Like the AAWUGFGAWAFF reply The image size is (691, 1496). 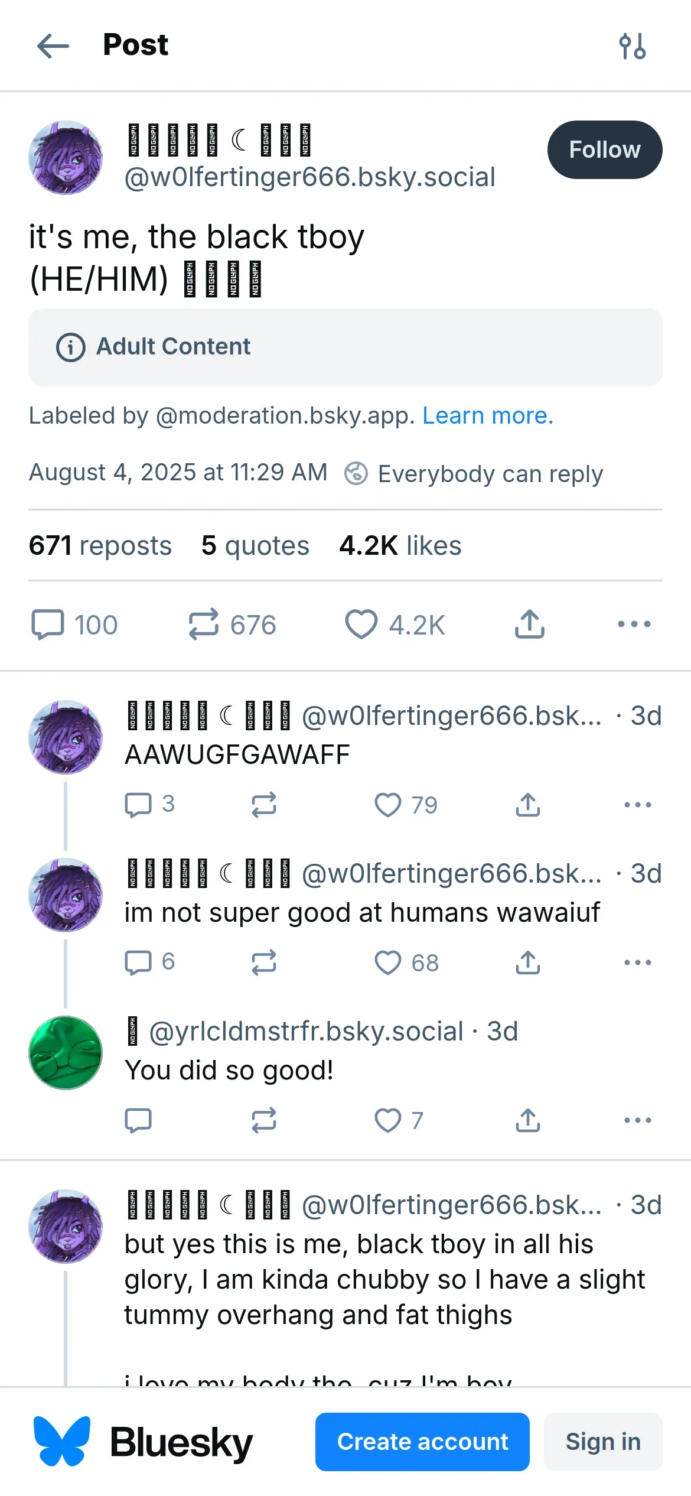click(388, 805)
